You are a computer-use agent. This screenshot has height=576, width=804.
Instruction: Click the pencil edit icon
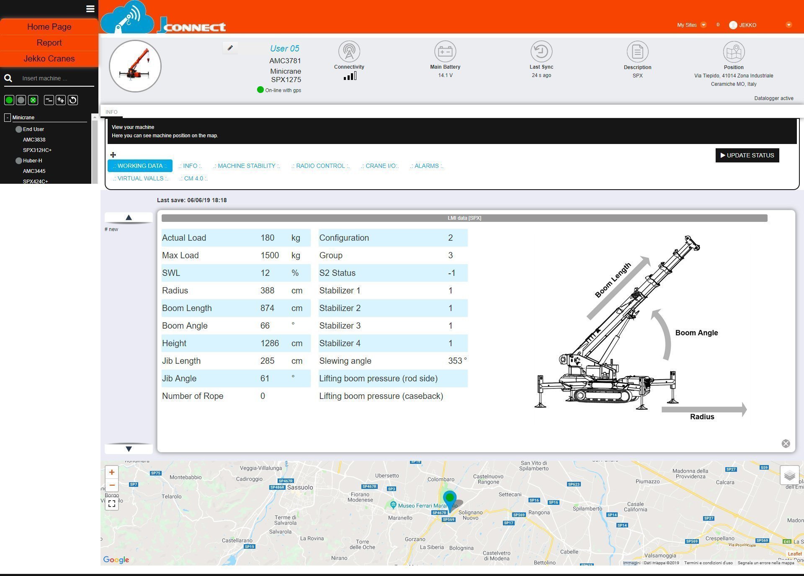(x=230, y=48)
